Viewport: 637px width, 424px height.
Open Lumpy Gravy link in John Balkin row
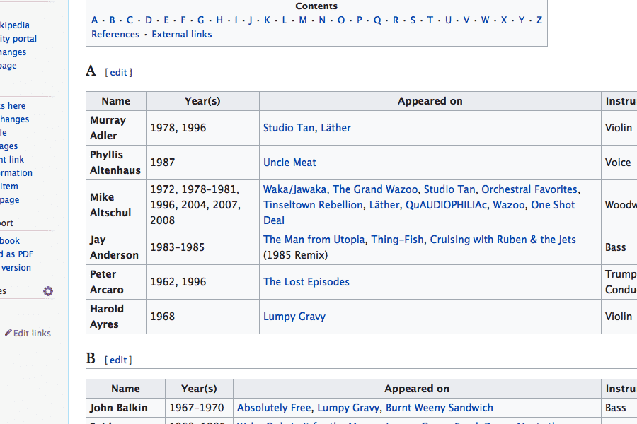(x=348, y=408)
